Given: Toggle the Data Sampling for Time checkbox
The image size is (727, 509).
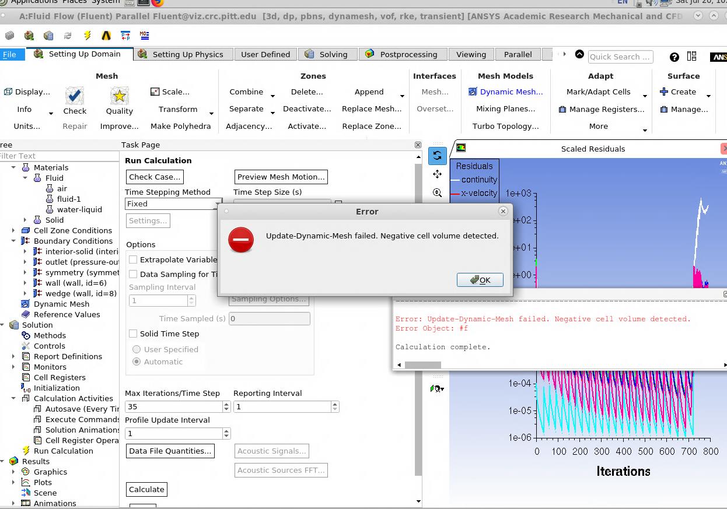Looking at the screenshot, I should click(x=133, y=274).
